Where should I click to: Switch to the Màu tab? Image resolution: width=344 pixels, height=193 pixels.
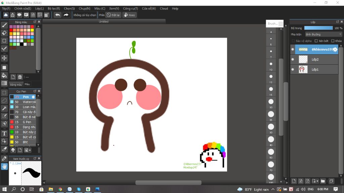click(x=27, y=84)
